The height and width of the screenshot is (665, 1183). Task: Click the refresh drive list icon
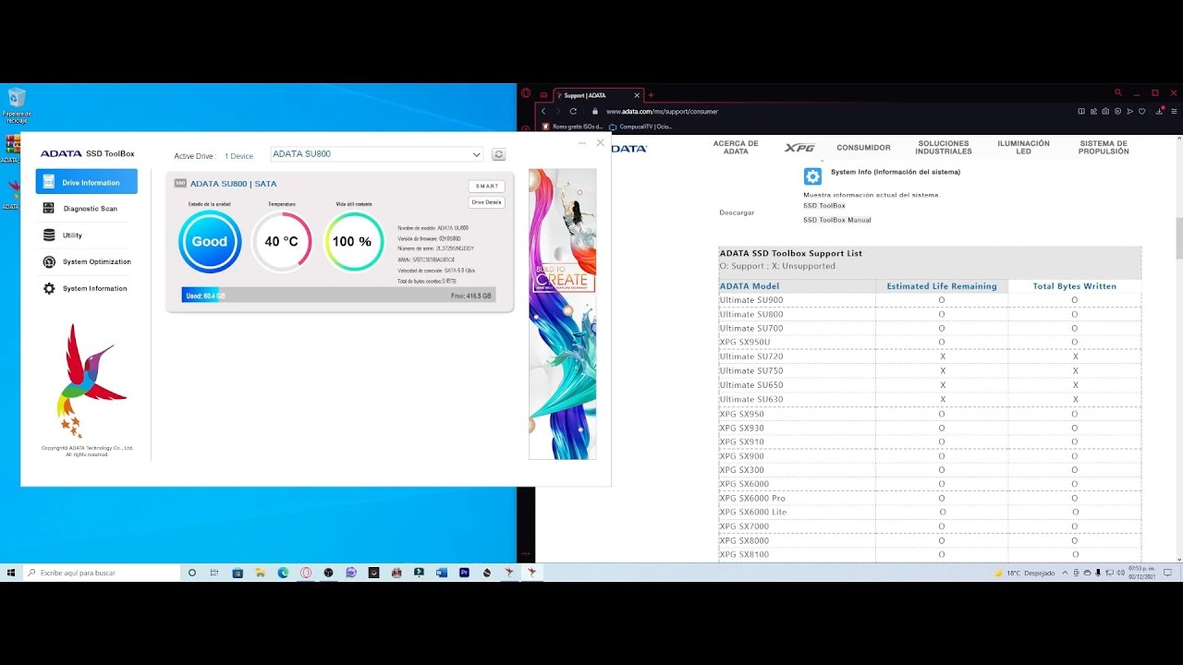pos(498,154)
